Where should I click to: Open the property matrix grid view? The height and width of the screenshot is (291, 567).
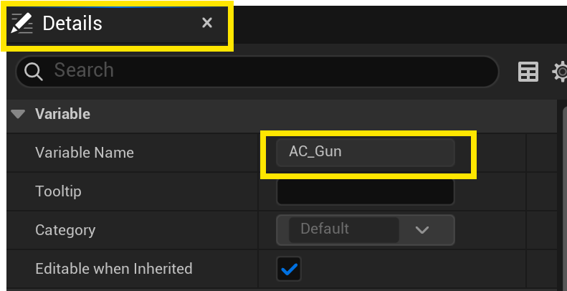tap(528, 71)
